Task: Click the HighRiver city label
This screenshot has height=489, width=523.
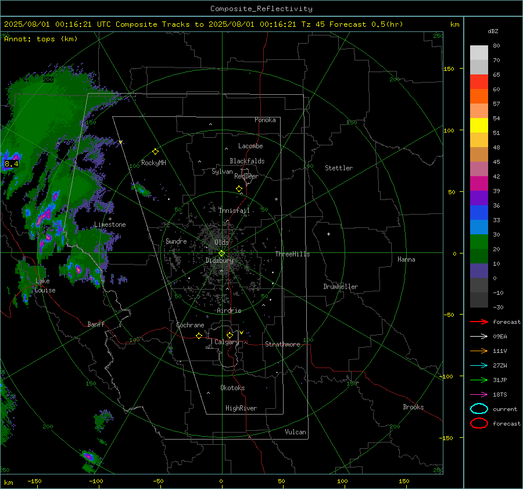Action: coord(241,409)
